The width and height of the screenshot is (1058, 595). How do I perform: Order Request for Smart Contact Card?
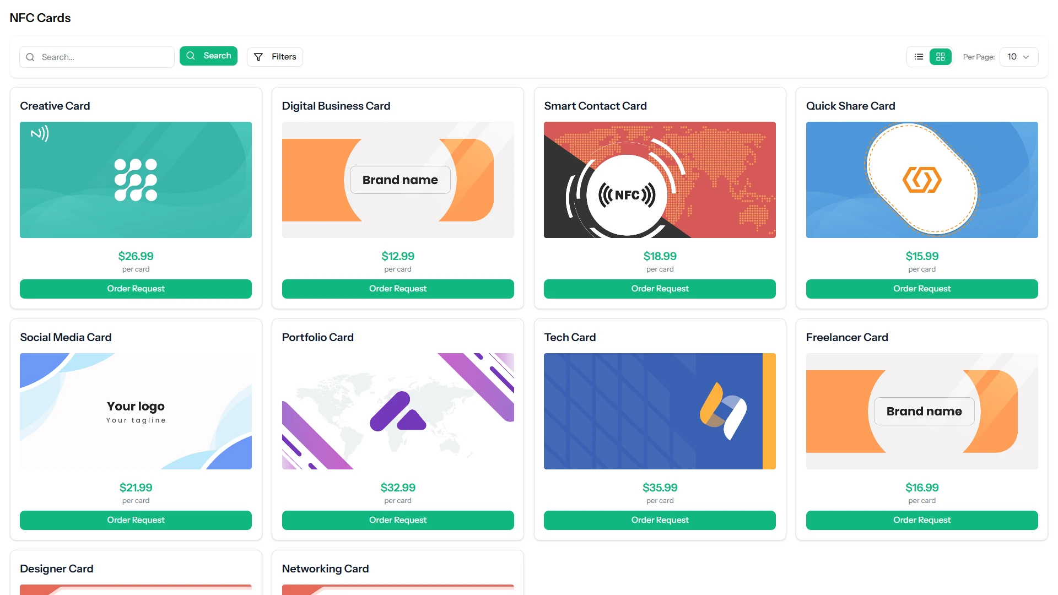click(660, 289)
